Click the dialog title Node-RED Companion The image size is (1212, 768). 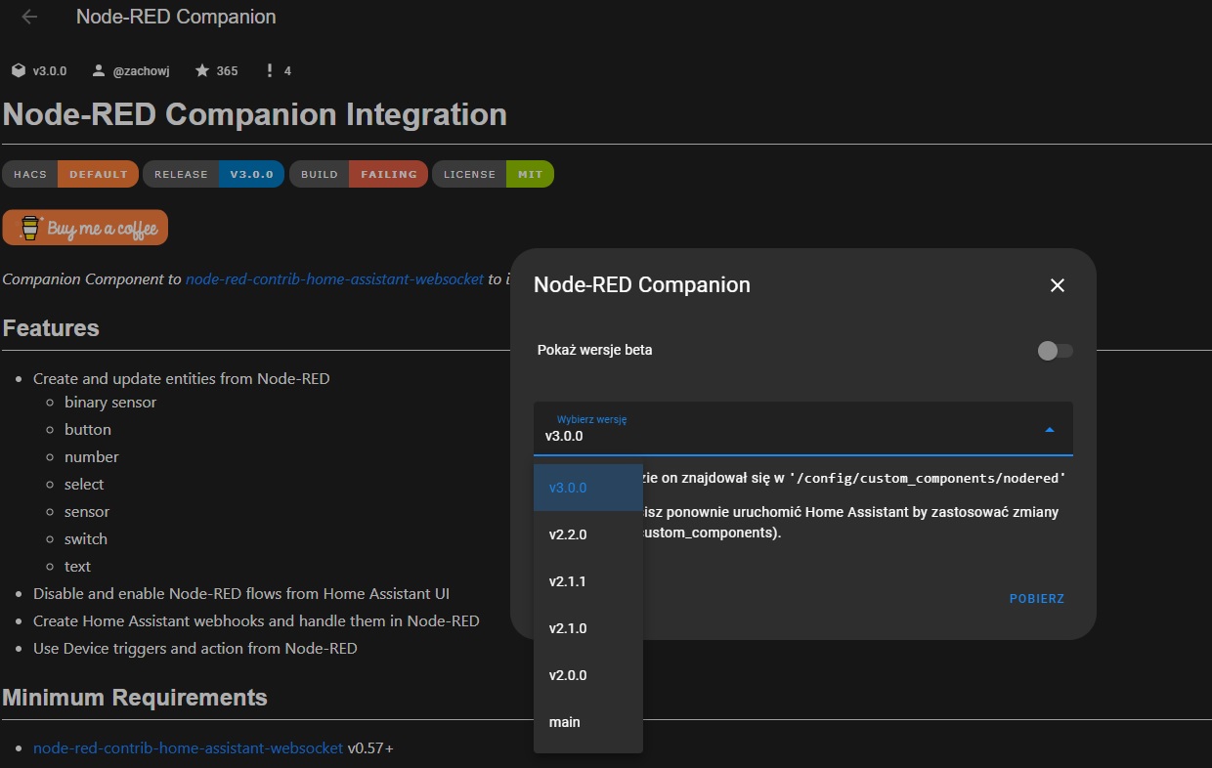pos(642,285)
